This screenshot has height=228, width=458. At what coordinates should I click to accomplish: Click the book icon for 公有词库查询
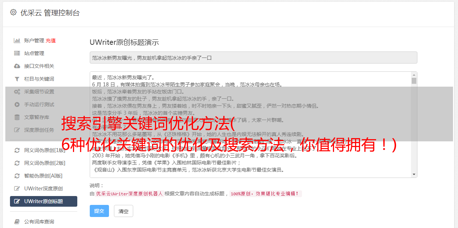[17, 222]
